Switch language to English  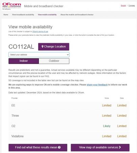coord(123,5)
